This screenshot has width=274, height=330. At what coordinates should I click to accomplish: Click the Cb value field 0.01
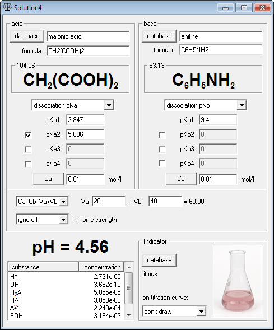pos(218,179)
